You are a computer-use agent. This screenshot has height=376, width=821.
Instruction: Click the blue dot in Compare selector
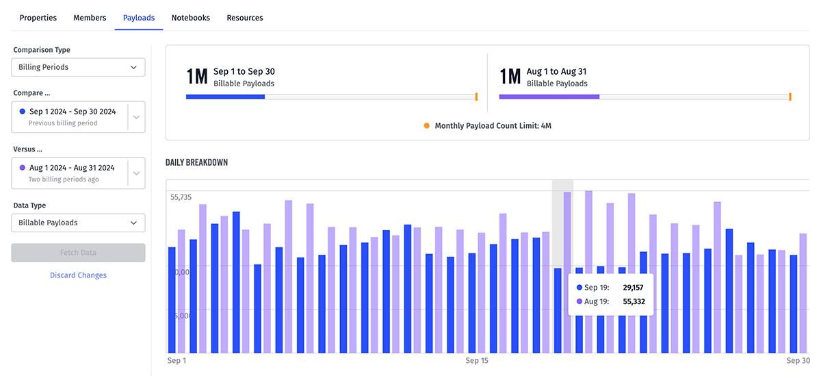23,111
